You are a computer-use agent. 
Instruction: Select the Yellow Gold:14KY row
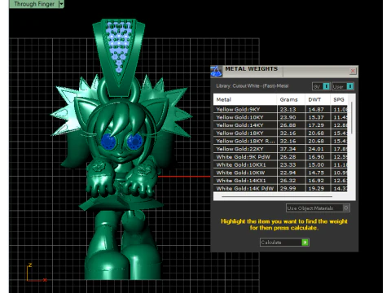280,125
